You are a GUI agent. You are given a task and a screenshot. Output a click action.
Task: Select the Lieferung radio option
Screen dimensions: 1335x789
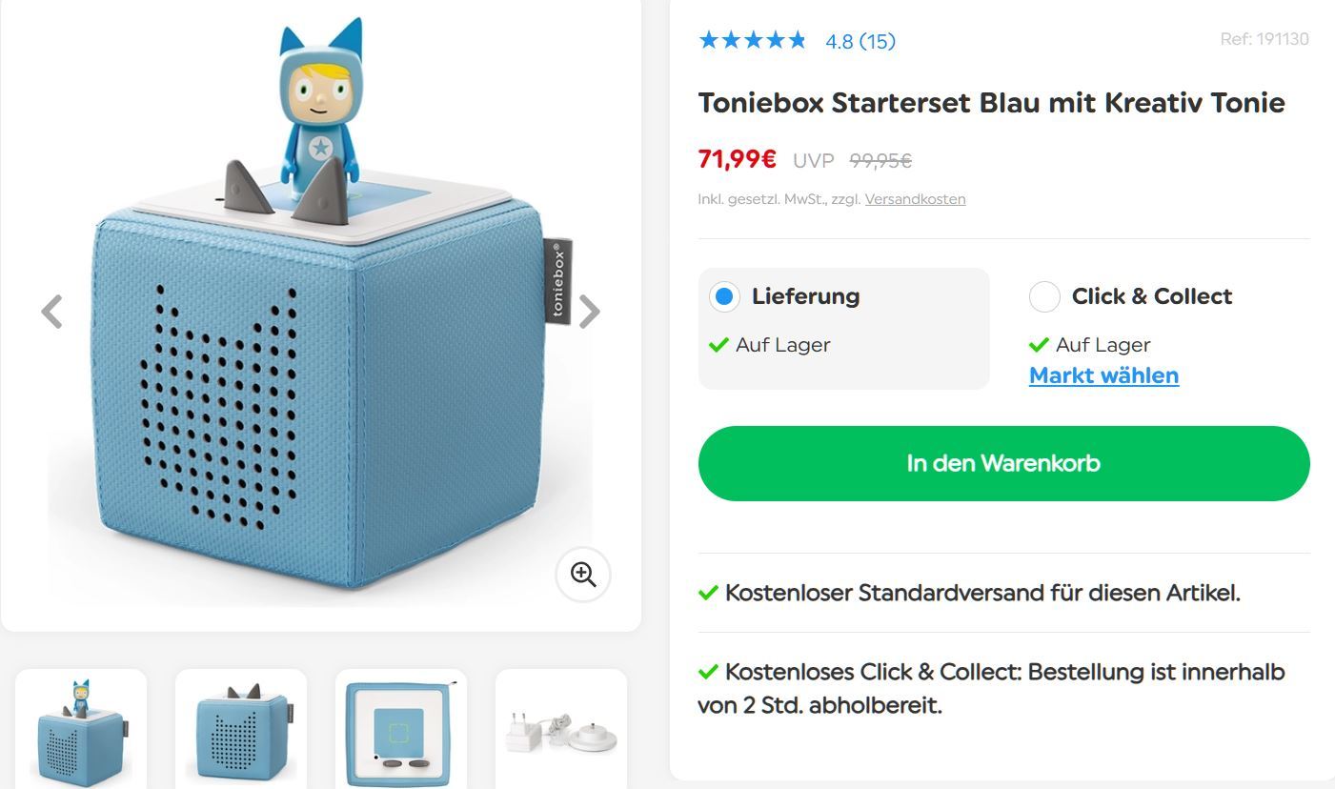pos(724,296)
